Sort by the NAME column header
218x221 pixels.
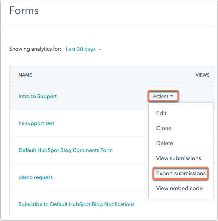(x=25, y=75)
